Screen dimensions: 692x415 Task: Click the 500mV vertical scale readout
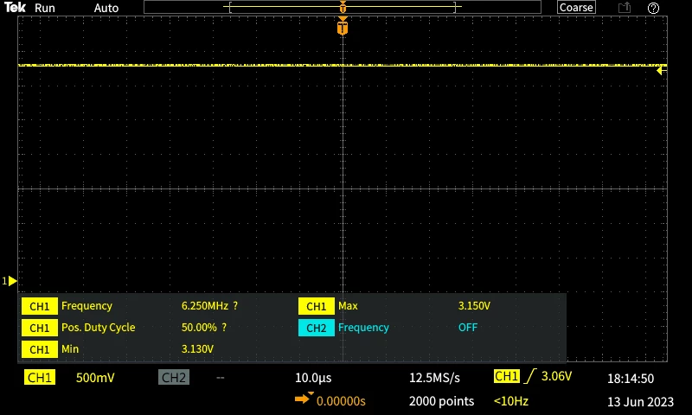[x=95, y=378]
